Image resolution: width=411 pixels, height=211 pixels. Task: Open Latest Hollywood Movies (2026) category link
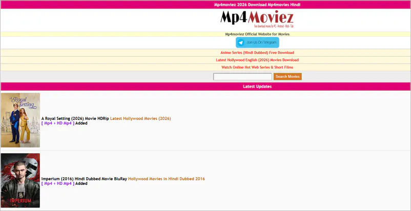(140, 119)
